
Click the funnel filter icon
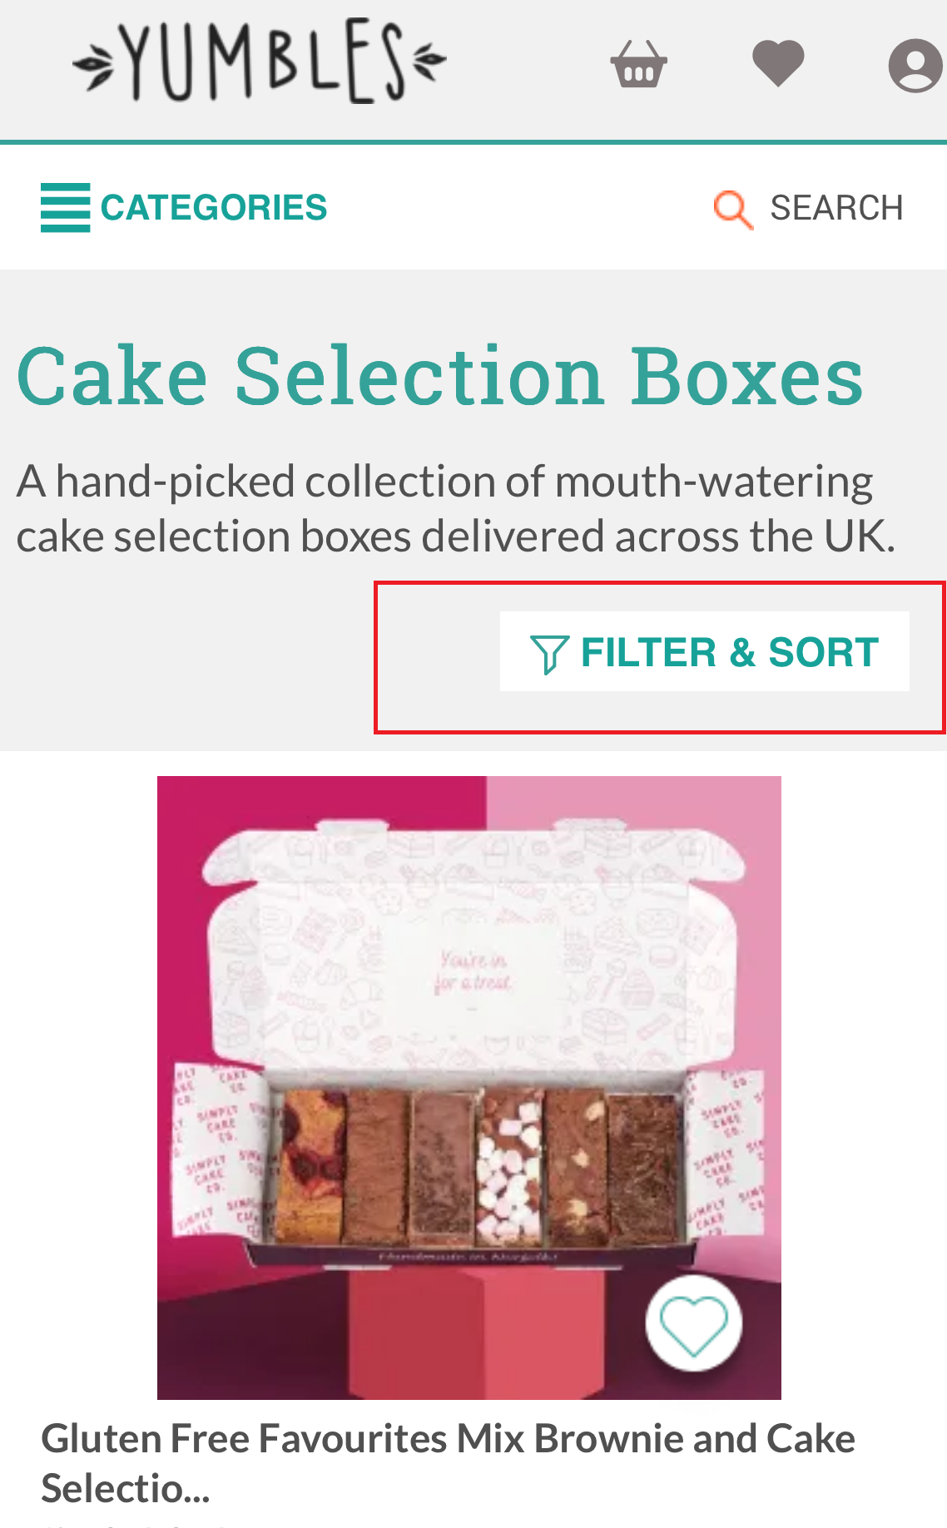pyautogui.click(x=549, y=653)
